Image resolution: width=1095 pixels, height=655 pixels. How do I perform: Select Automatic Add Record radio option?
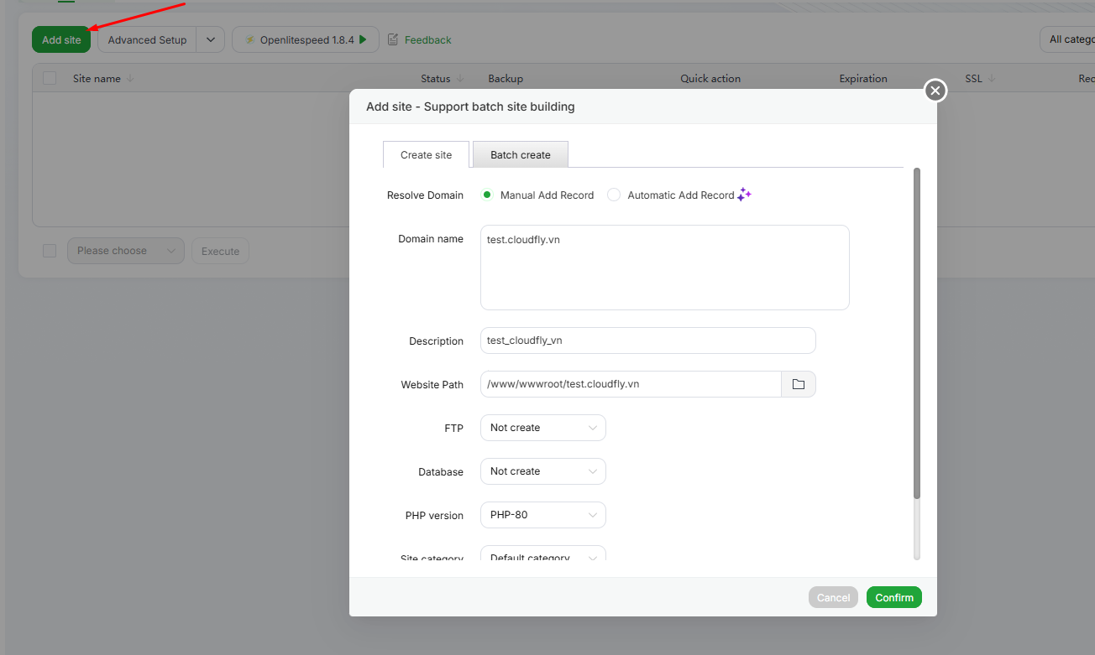click(614, 195)
